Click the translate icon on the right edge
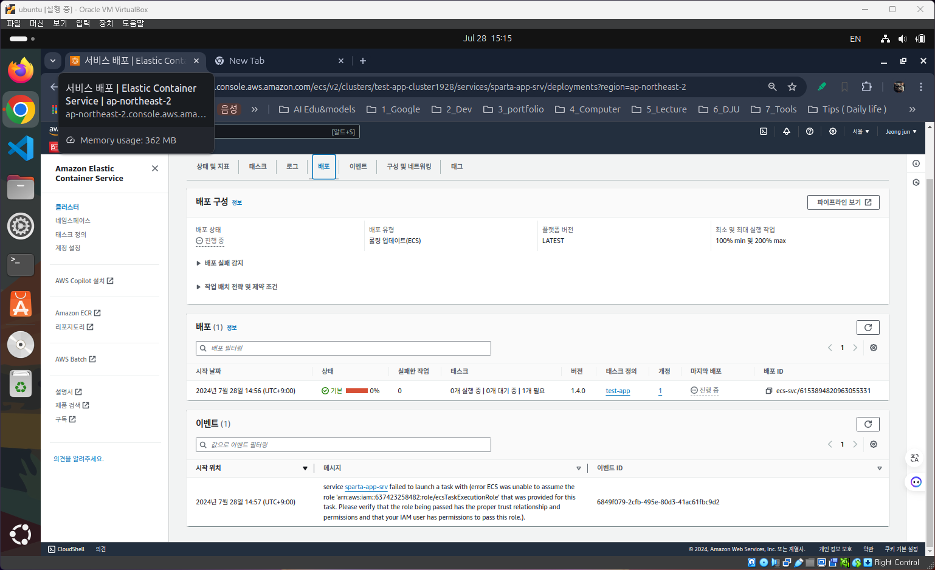The height and width of the screenshot is (570, 935). (x=915, y=458)
